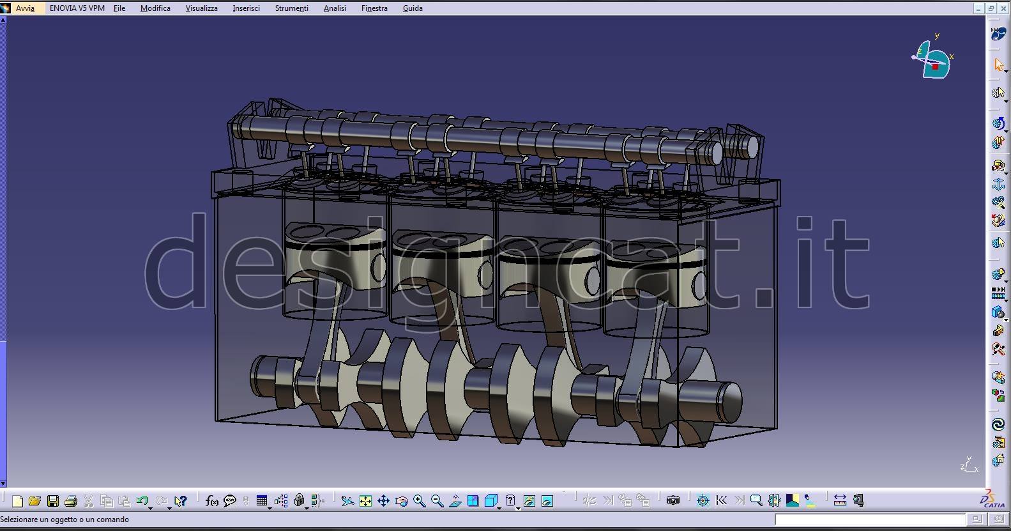Open the Inserisci menu

246,8
